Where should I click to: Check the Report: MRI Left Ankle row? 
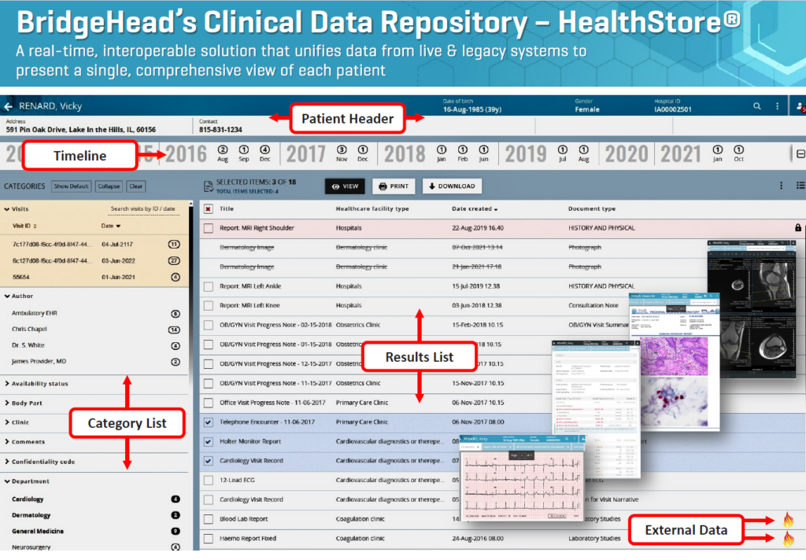pyautogui.click(x=208, y=286)
